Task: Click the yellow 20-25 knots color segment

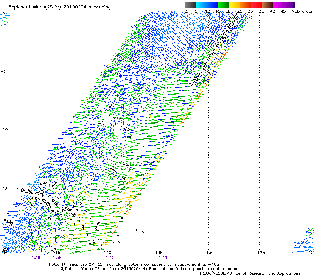Action: [234, 5]
